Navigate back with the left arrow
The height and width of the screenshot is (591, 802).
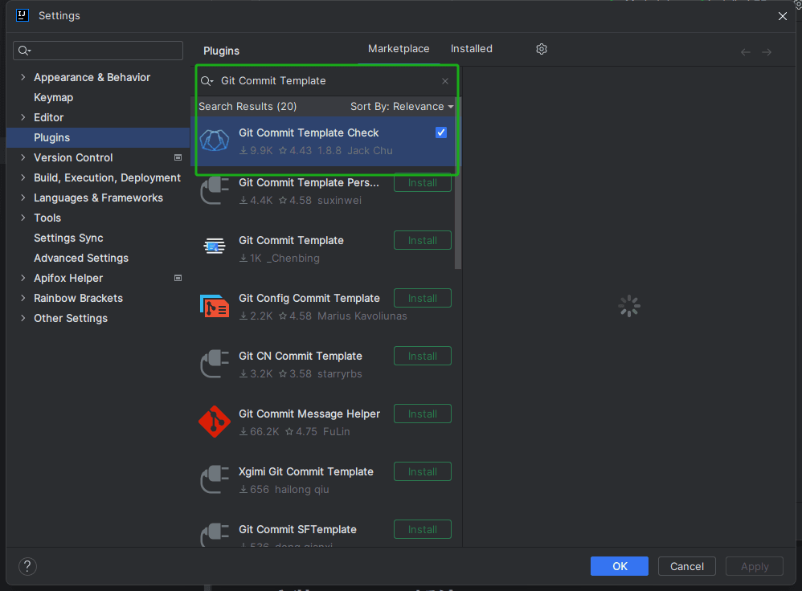[745, 52]
